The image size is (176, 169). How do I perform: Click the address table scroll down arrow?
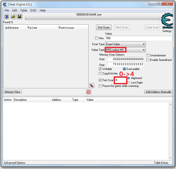171,158
